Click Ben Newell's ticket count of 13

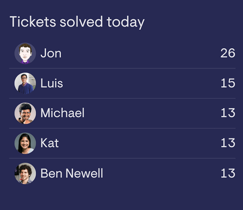tap(228, 173)
